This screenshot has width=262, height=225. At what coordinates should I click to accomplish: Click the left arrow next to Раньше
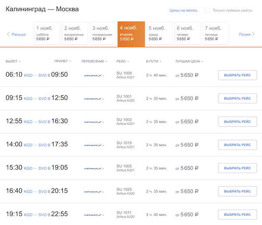click(x=8, y=34)
